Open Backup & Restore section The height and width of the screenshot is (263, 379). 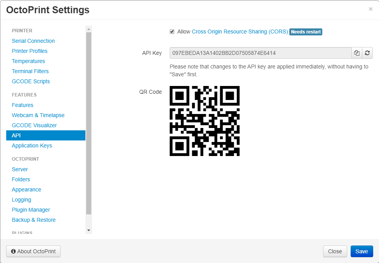pyautogui.click(x=34, y=220)
